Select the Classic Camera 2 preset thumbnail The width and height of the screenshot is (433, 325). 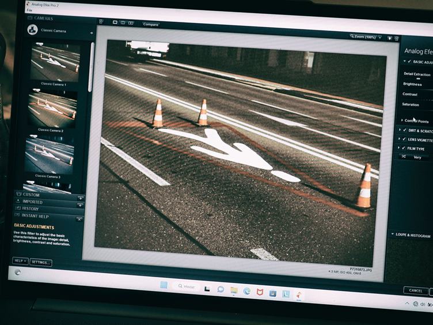click(x=52, y=108)
